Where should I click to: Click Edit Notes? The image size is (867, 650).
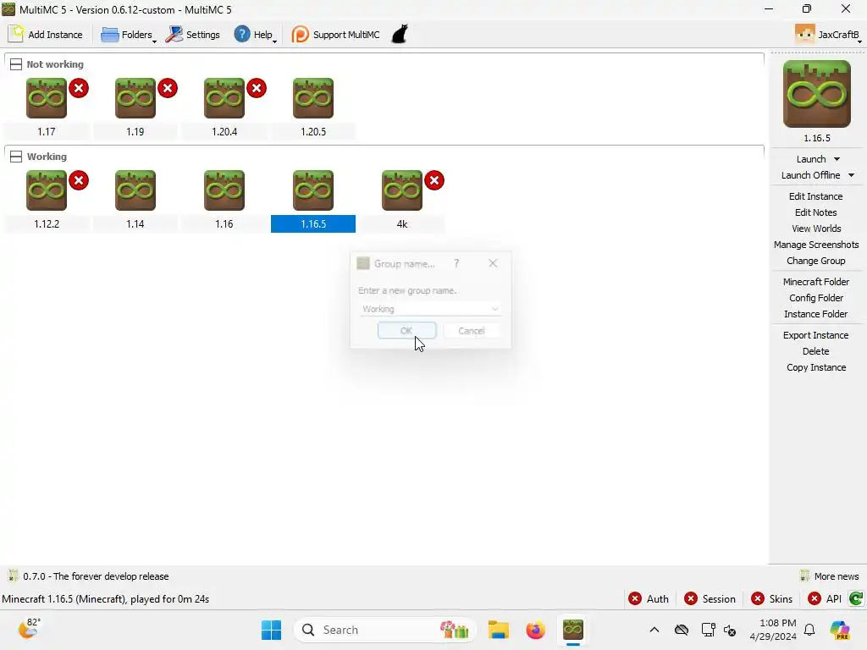816,212
